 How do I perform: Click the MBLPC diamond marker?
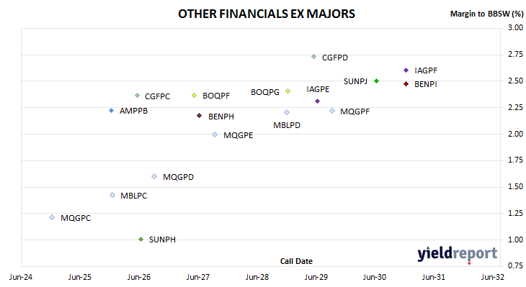(x=112, y=195)
